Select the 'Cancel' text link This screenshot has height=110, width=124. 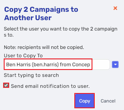108,101
